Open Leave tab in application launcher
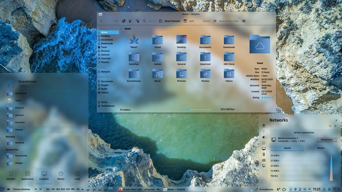This screenshot has width=342, height=192. pyautogui.click(x=77, y=176)
